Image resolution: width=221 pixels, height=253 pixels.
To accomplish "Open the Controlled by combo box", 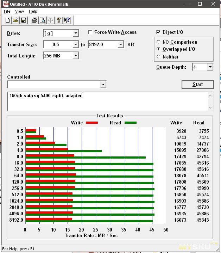I will pos(103,85).
